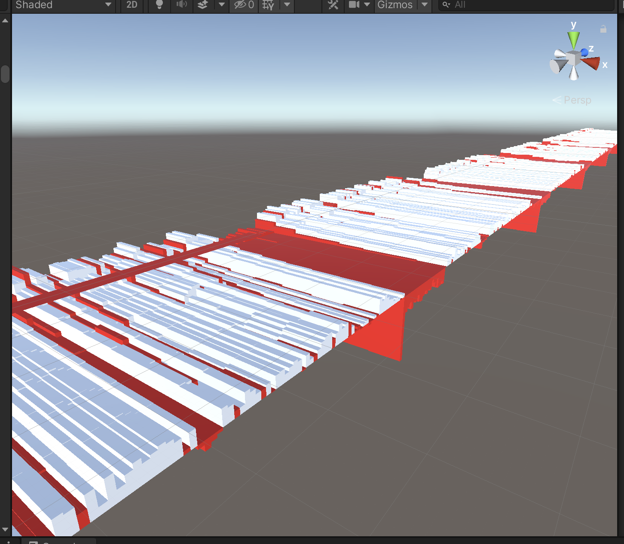Open the grid settings dropdown arrow
The image size is (624, 544).
tap(287, 5)
